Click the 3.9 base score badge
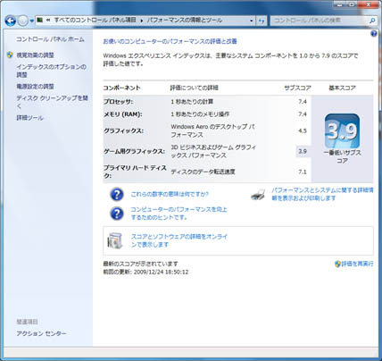Image resolution: width=382 pixels, height=361 pixels. [x=342, y=131]
